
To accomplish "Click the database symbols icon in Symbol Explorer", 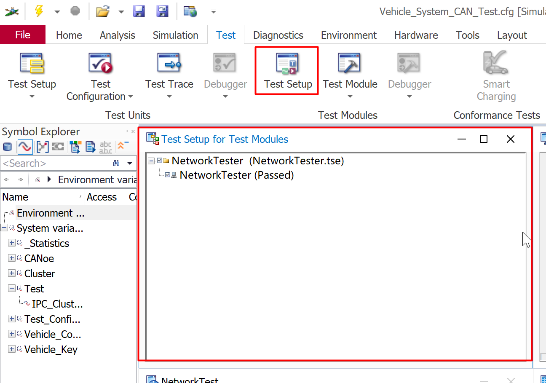I will (8, 147).
